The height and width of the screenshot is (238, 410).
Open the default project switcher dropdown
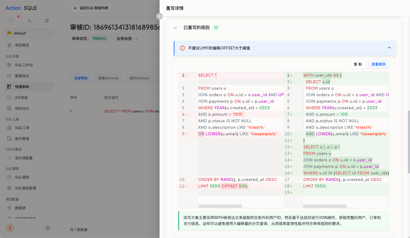click(x=29, y=33)
